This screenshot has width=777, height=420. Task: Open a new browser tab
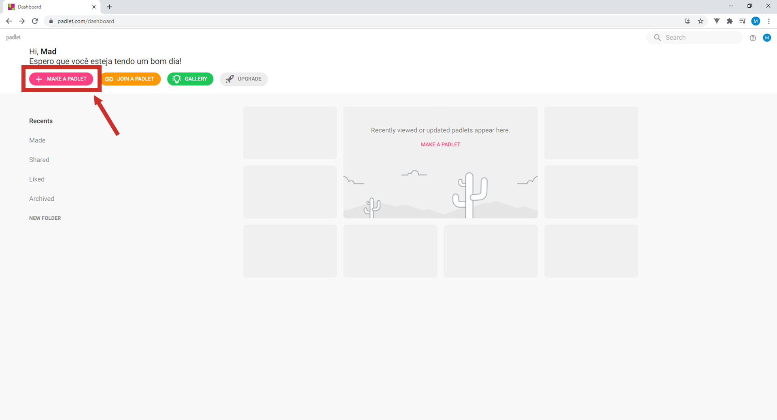[x=109, y=7]
